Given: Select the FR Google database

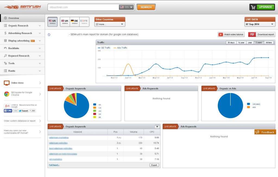Looking at the screenshot, I should pos(84,22).
